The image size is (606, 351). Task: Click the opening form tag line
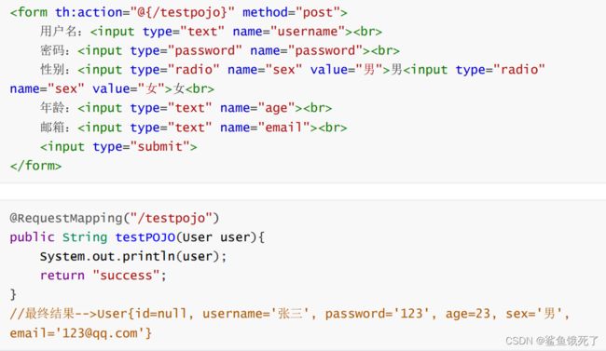pyautogui.click(x=179, y=12)
